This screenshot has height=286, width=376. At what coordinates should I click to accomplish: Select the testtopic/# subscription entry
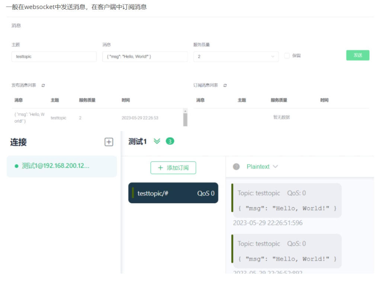[173, 193]
